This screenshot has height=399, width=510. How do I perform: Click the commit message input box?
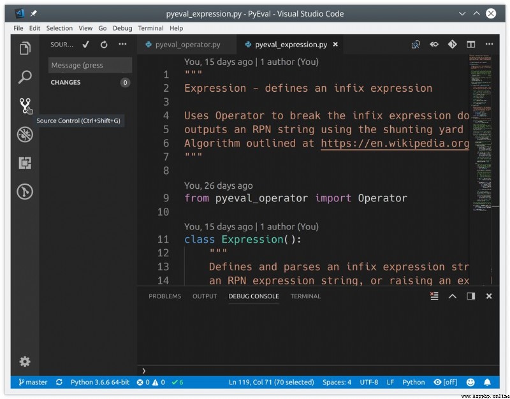click(x=90, y=65)
